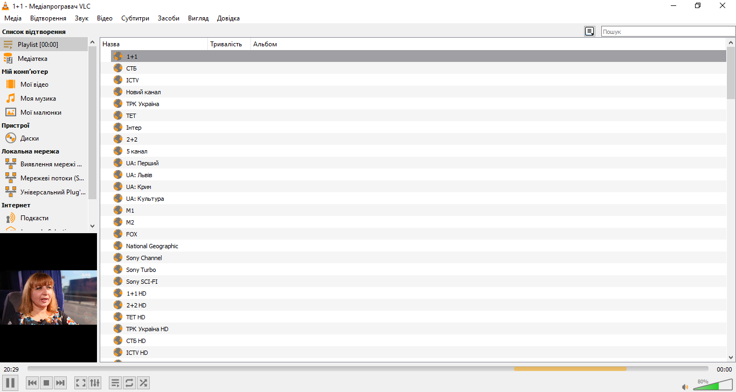Image resolution: width=736 pixels, height=392 pixels.
Task: Select UA: Перший in playlist
Action: (x=419, y=163)
